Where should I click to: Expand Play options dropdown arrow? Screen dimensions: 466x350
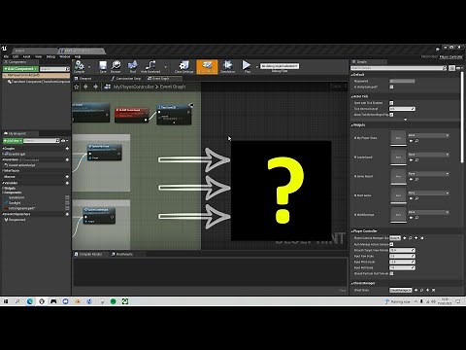tap(257, 67)
